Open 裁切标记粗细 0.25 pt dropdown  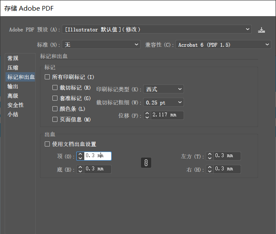[x=164, y=102]
